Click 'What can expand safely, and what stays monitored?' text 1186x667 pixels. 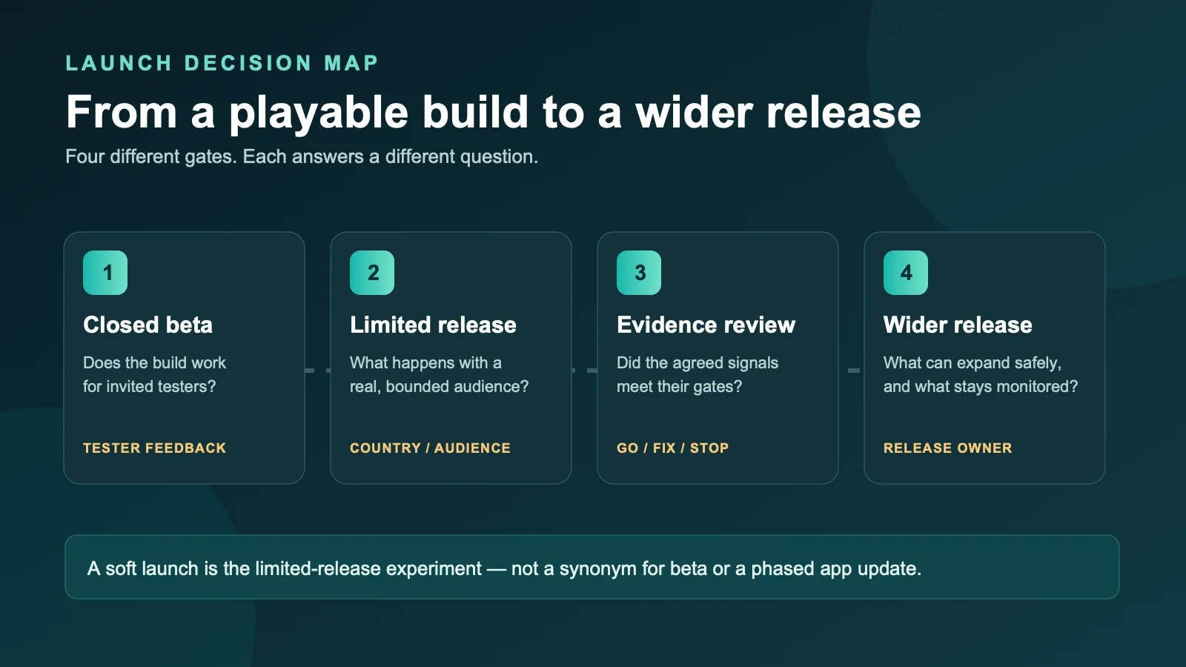tap(981, 374)
